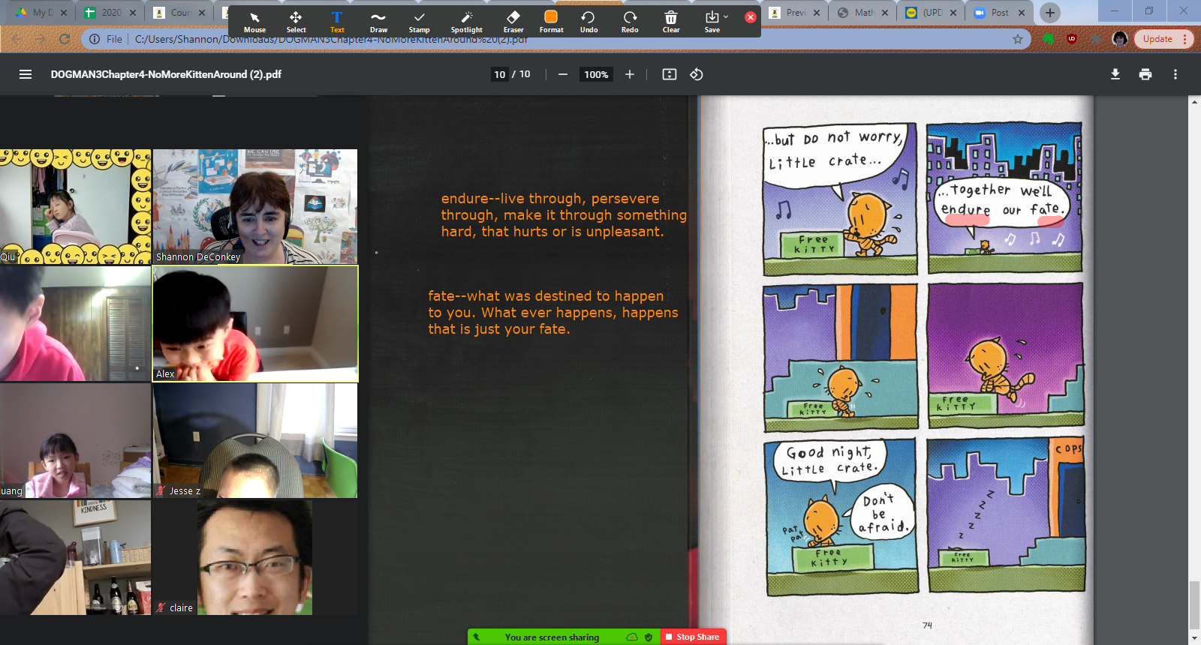Rotate the PDF counterclockwise
Viewport: 1201px width, 645px height.
[x=697, y=74]
